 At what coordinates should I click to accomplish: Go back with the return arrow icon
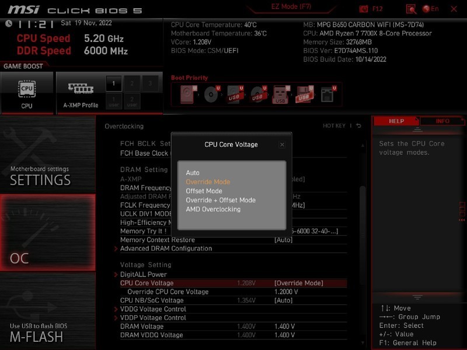tap(359, 126)
